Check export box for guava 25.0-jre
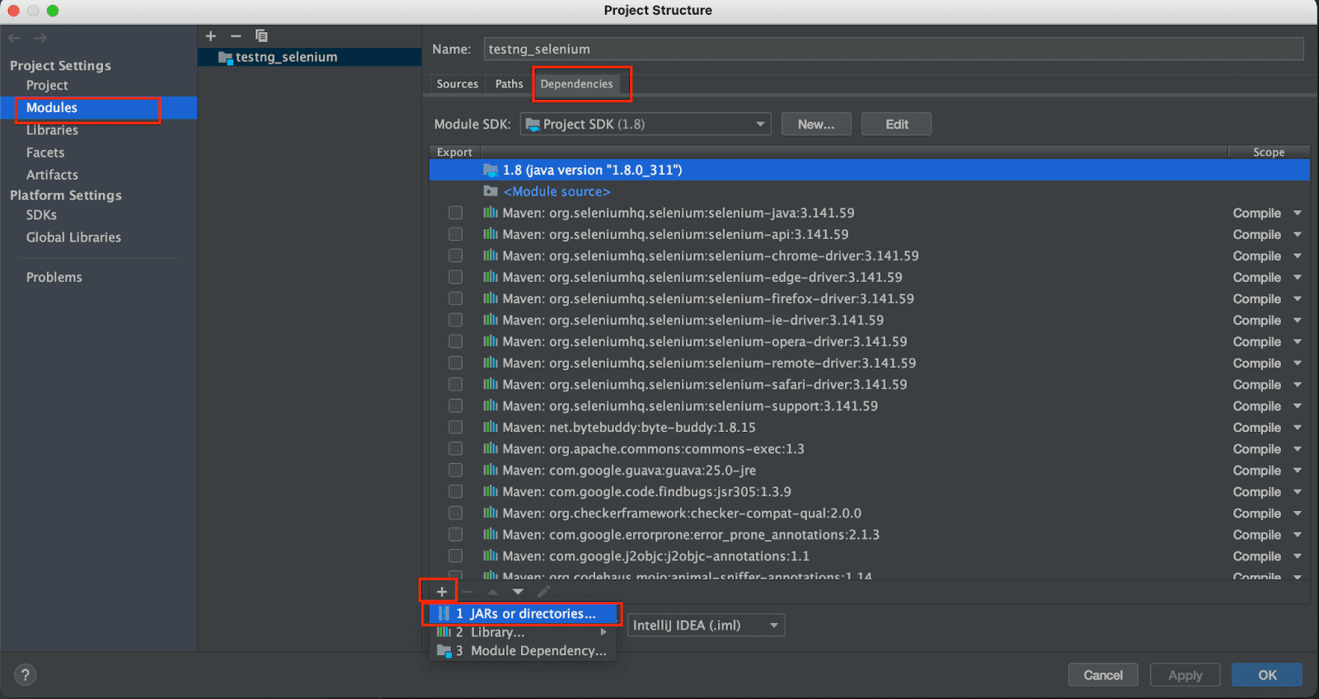 click(x=455, y=470)
